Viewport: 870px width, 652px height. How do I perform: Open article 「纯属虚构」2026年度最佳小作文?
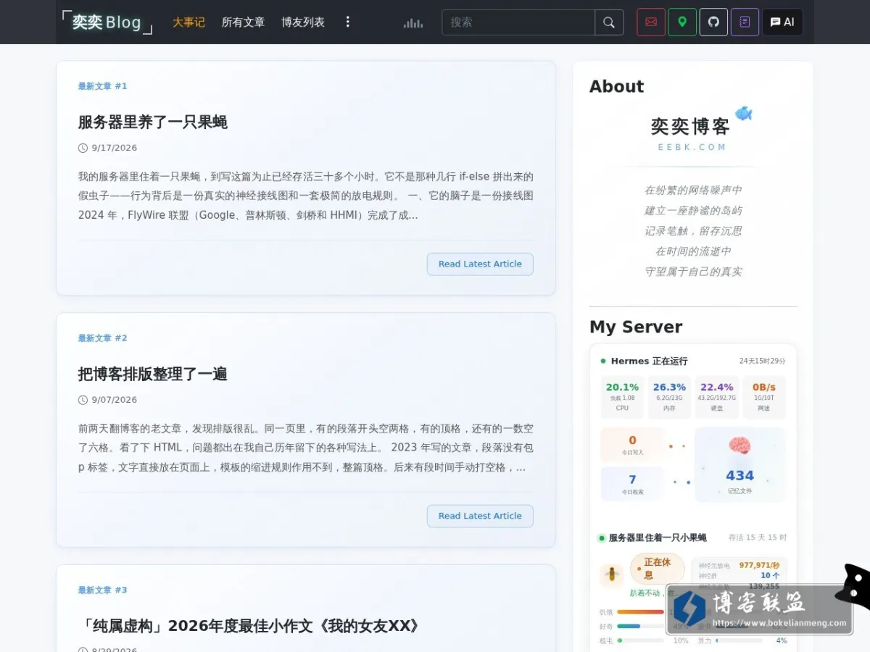[250, 626]
